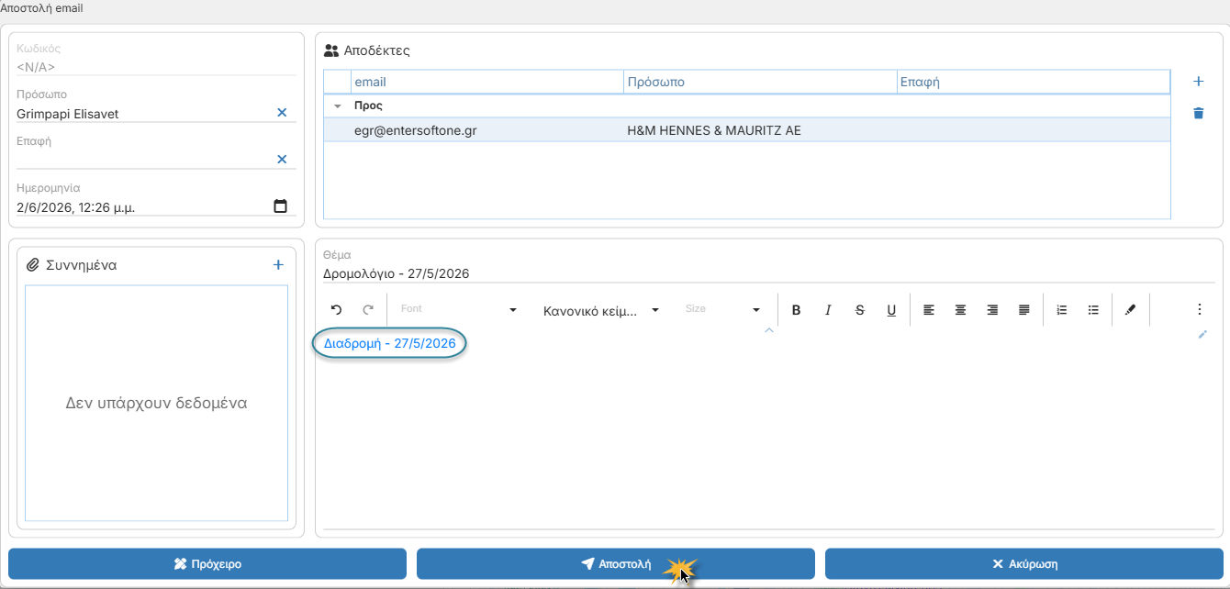
Task: Undo the last edit in the editor
Action: [x=336, y=310]
